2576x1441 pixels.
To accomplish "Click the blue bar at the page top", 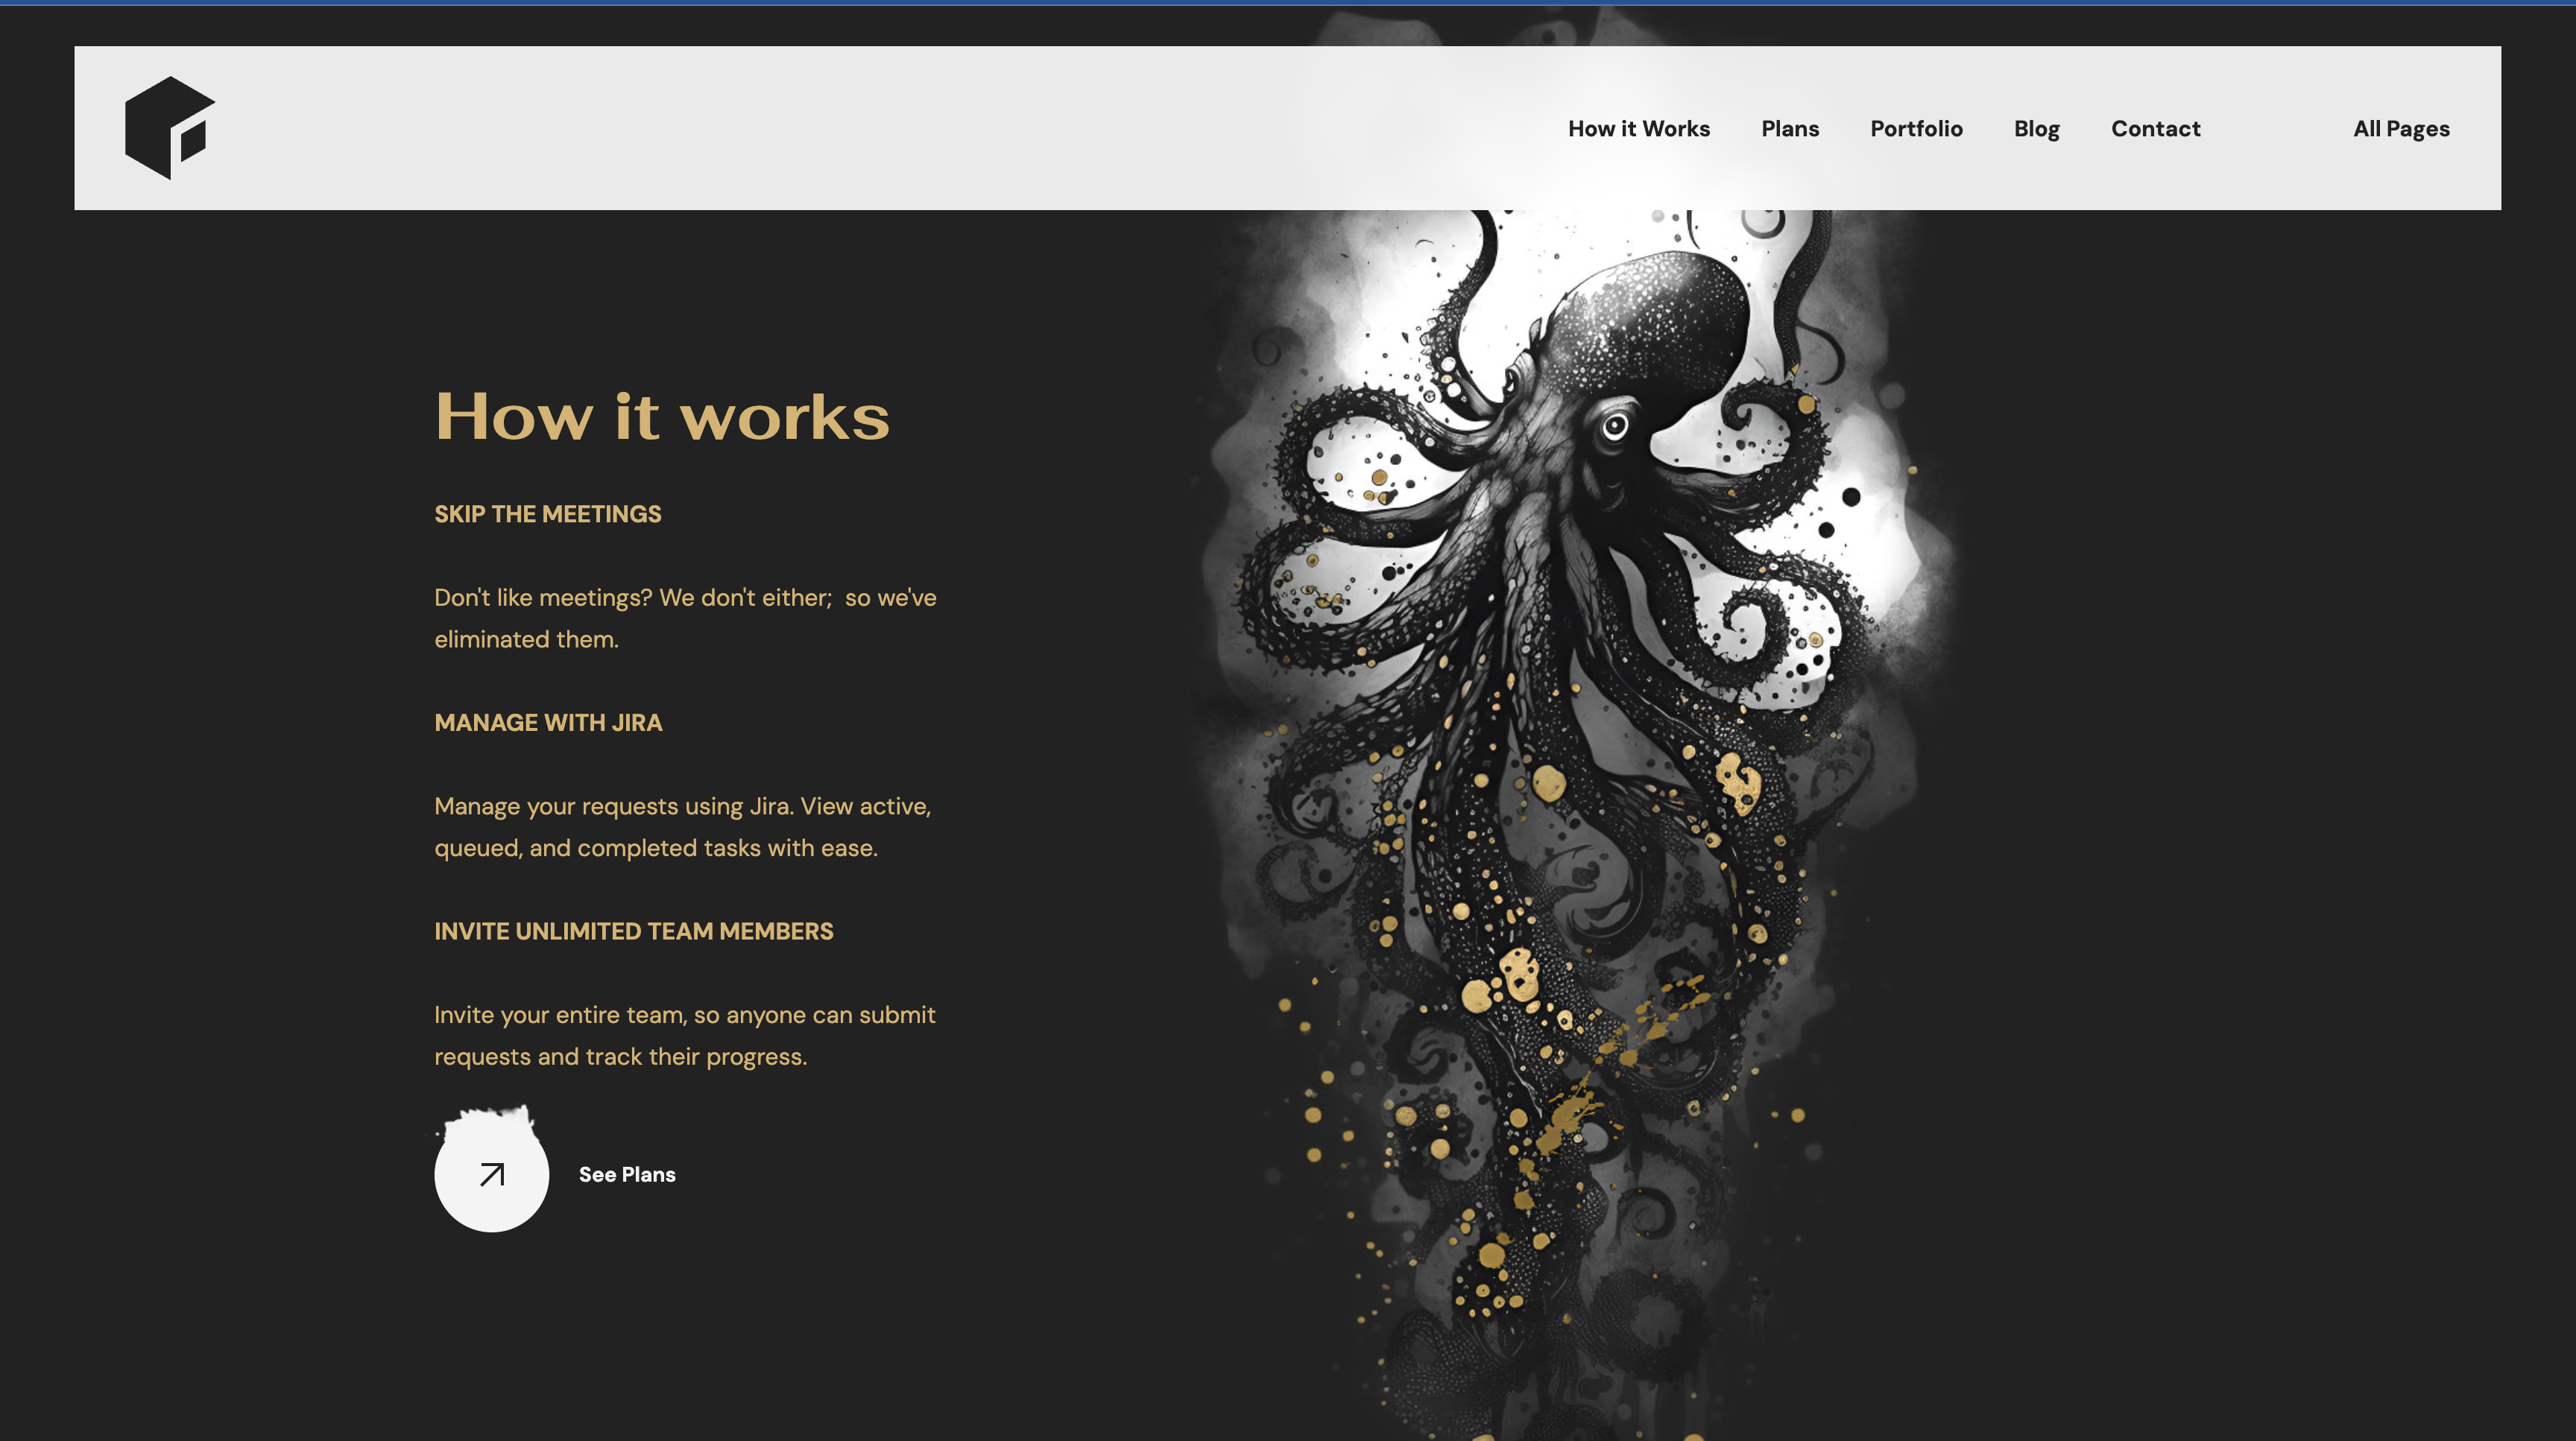I will (1288, 2).
